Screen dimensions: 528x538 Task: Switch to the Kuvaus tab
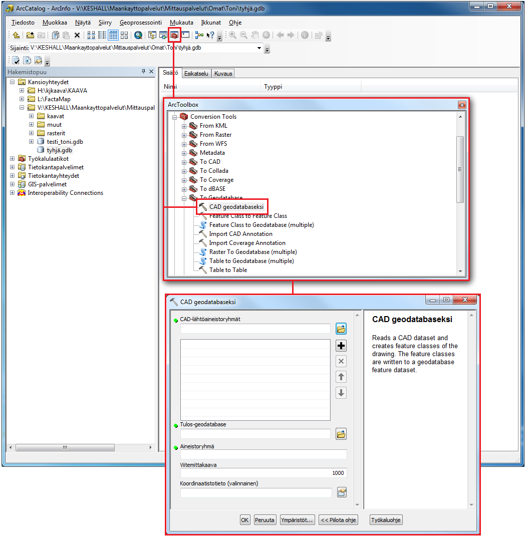click(x=223, y=74)
